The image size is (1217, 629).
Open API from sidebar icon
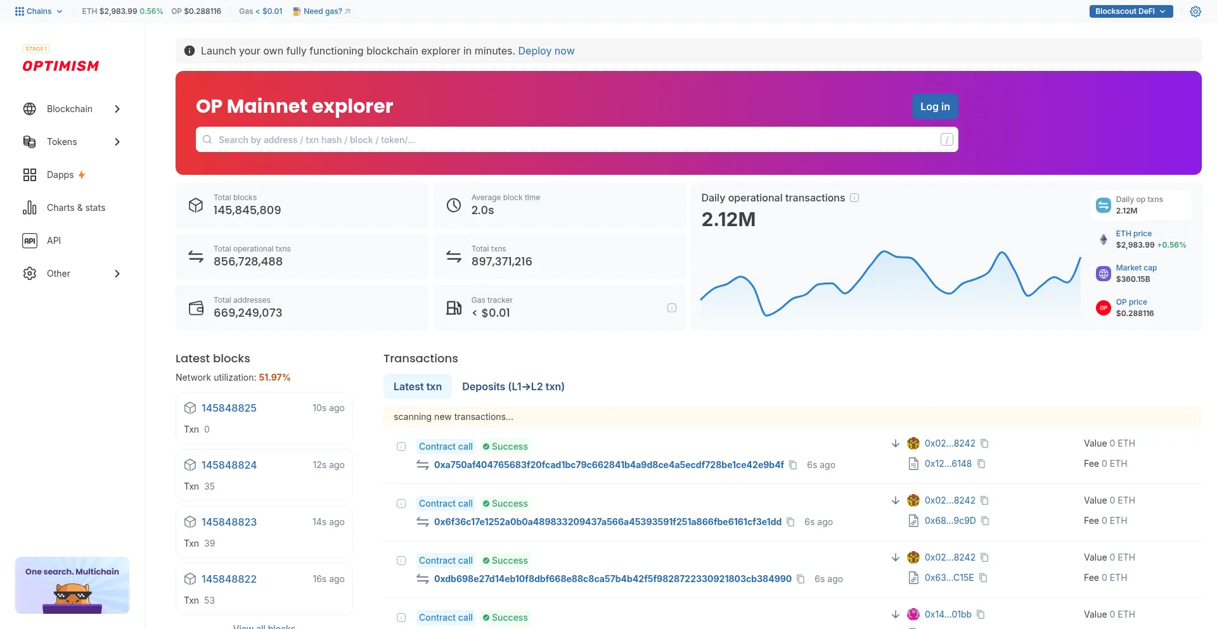point(30,241)
